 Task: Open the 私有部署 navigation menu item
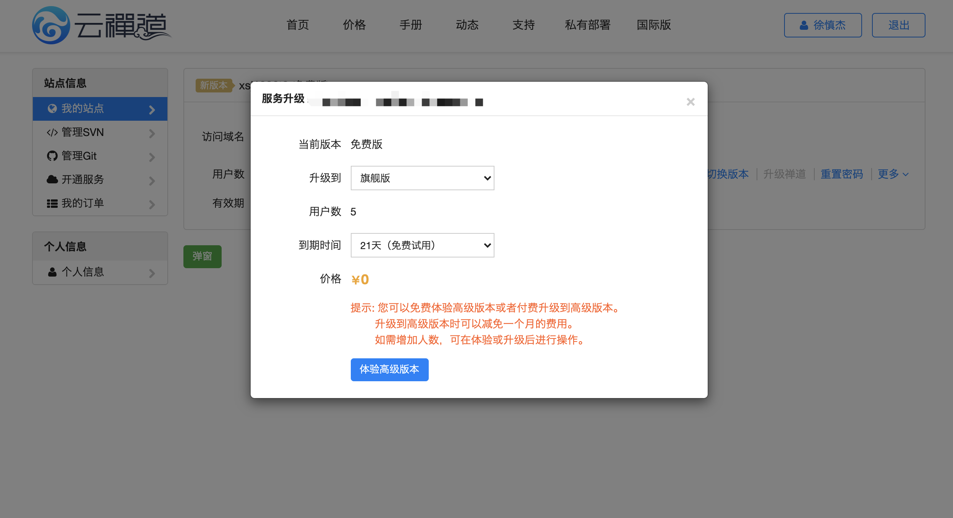587,25
